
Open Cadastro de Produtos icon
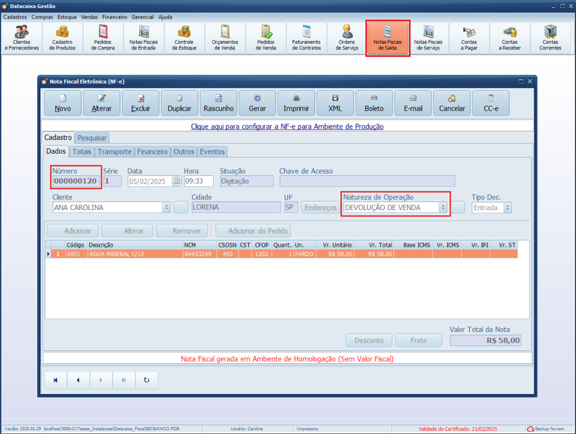pos(62,38)
